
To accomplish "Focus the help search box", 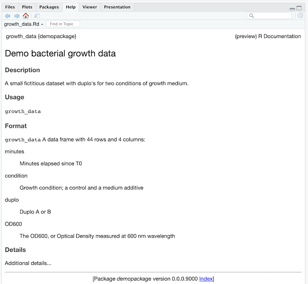I will [269, 16].
